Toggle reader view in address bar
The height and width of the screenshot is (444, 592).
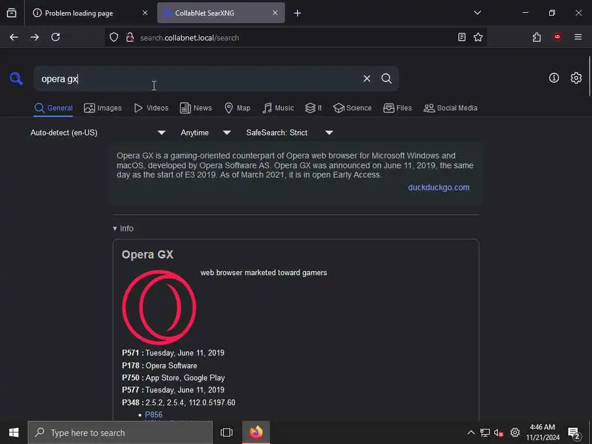[x=462, y=37]
